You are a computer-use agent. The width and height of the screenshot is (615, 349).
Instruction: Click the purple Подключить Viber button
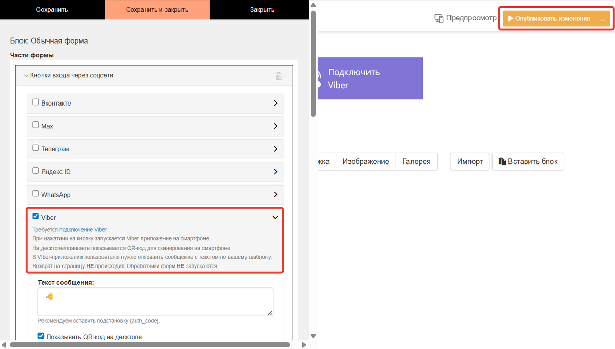click(370, 78)
